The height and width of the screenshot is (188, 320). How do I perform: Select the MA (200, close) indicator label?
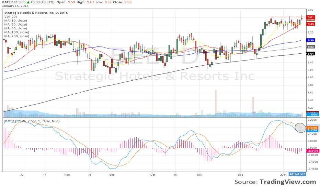pos(17,36)
